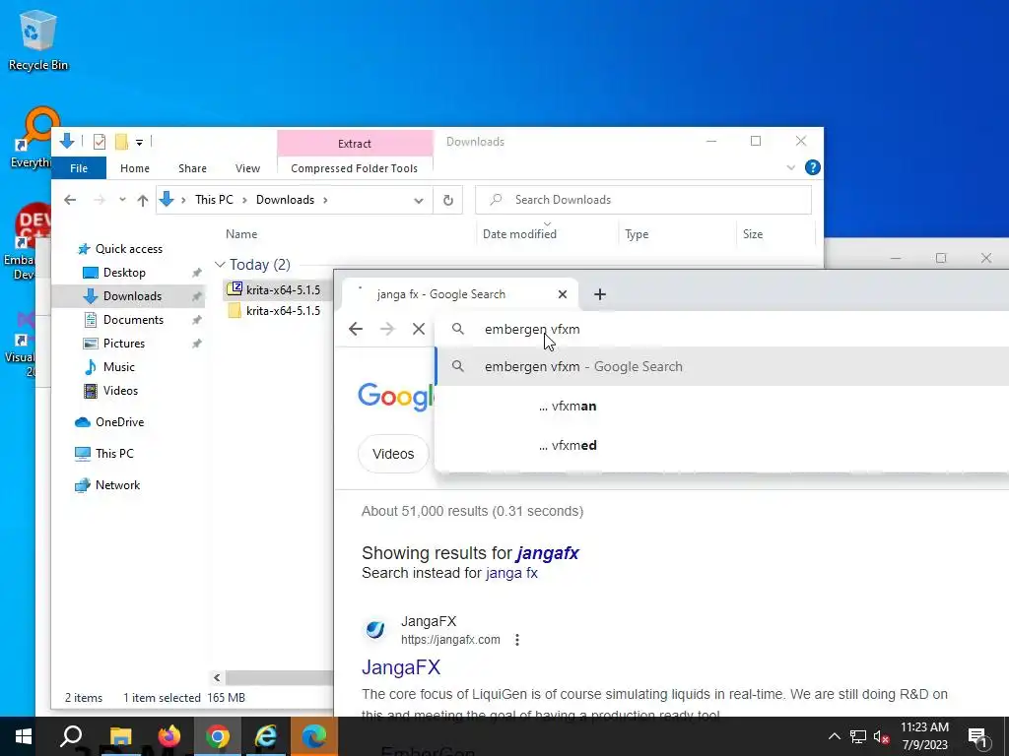Click the Search Downloads field
Screen dimensions: 1009x756
643,200
